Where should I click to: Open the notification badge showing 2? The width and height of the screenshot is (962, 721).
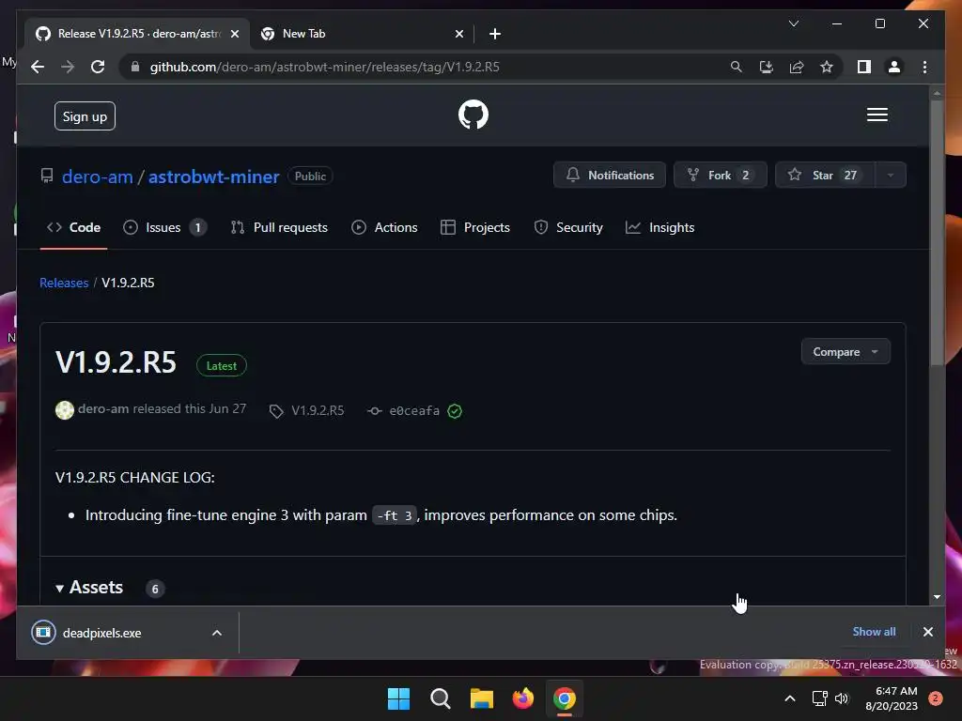click(935, 698)
